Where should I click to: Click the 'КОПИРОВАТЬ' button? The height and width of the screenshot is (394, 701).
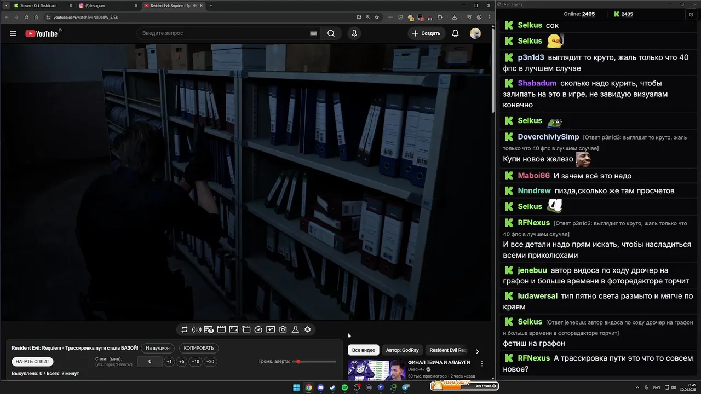[x=199, y=348]
